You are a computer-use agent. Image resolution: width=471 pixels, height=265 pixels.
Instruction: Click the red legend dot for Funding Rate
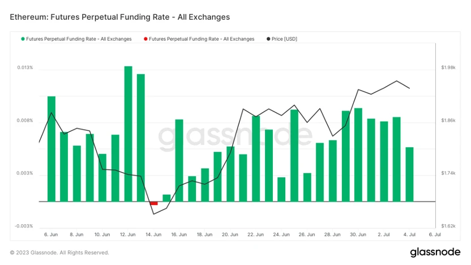coord(145,39)
